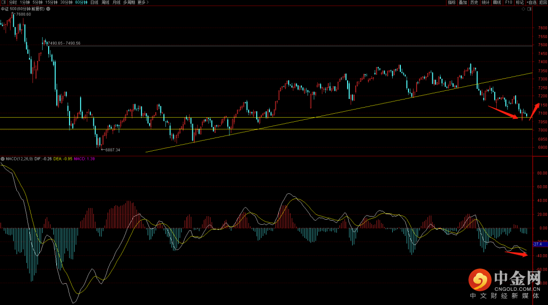Open the 统计 statistics button
Image resolution: width=548 pixels, height=305 pixels.
486,3
